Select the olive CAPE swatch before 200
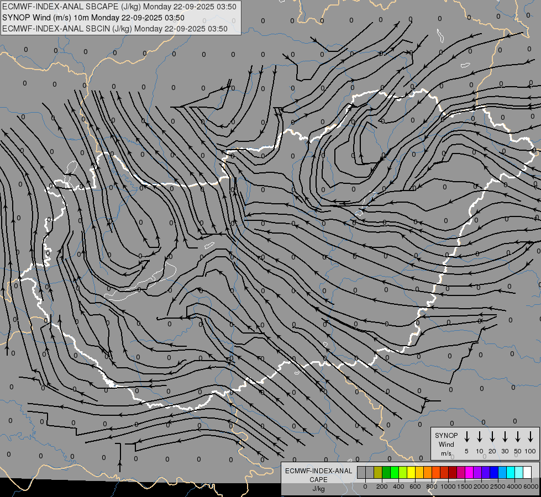Viewport: 541px width, 497px height. coord(378,472)
